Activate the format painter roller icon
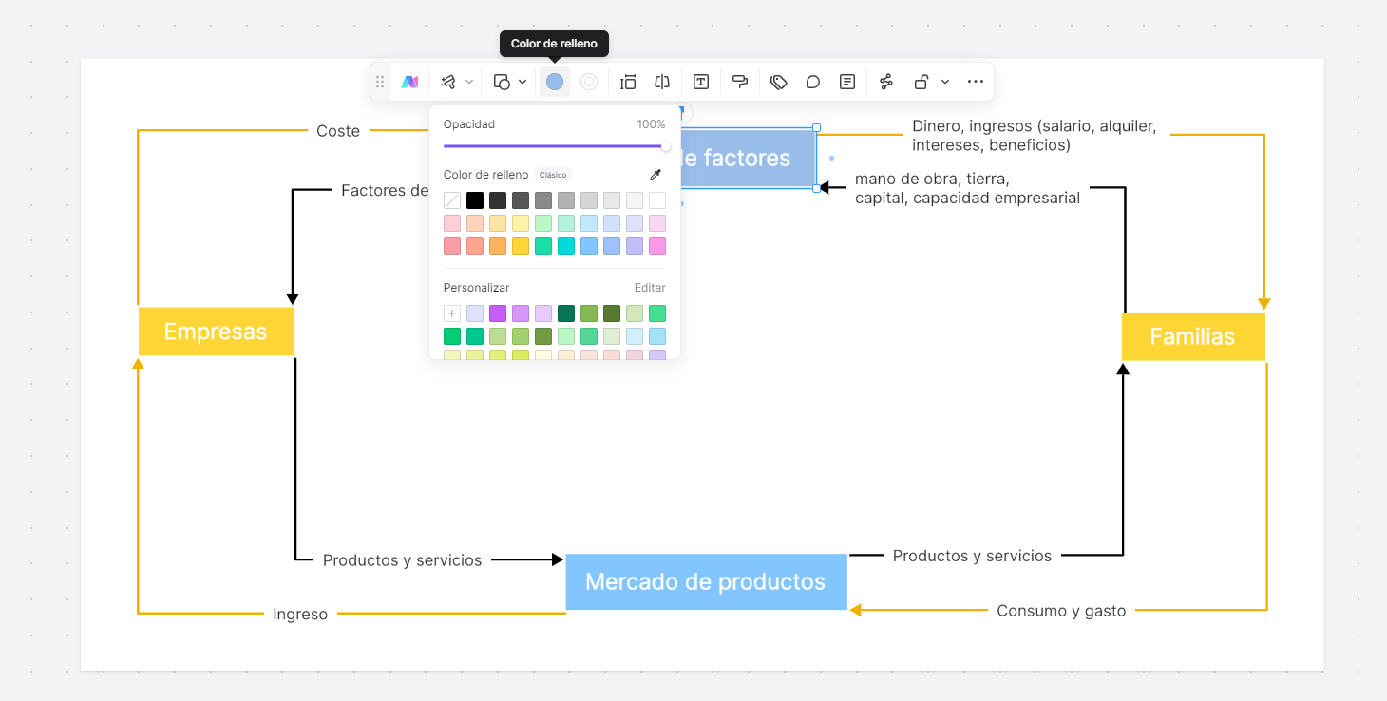The width and height of the screenshot is (1387, 701). 740,82
